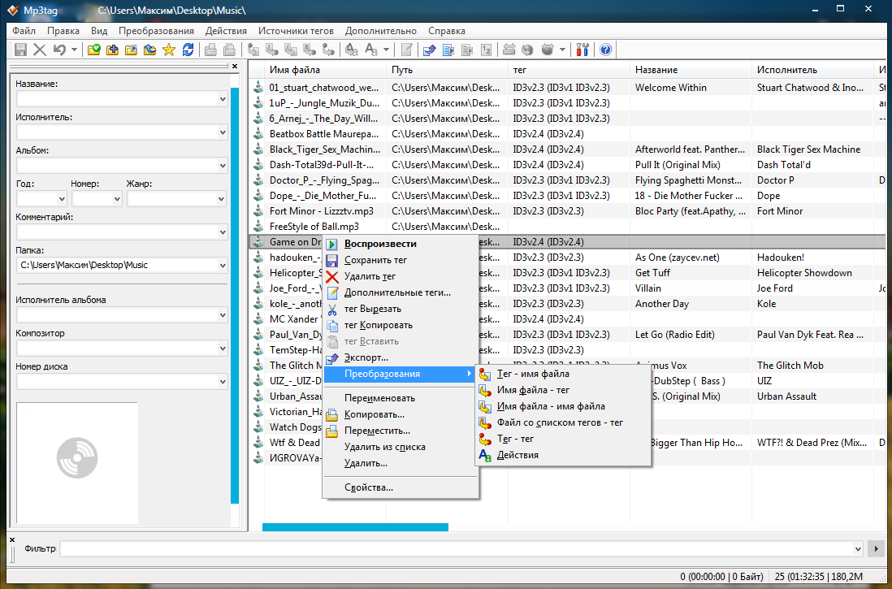Open the Справка menu

447,31
